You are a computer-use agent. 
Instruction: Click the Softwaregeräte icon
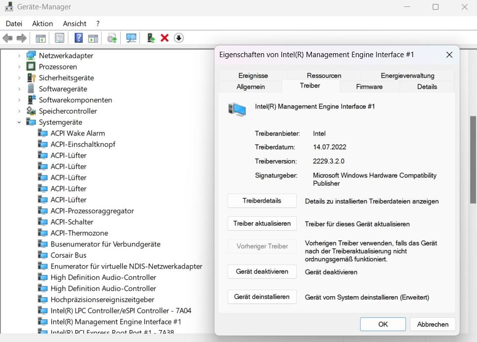click(x=31, y=89)
